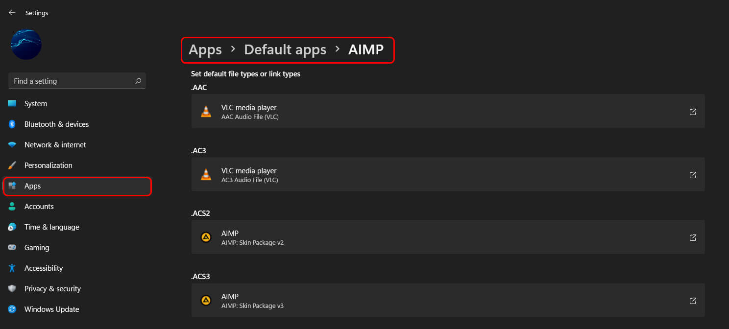Click the .ACS3 file type label
Viewport: 729px width, 329px height.
pos(200,277)
